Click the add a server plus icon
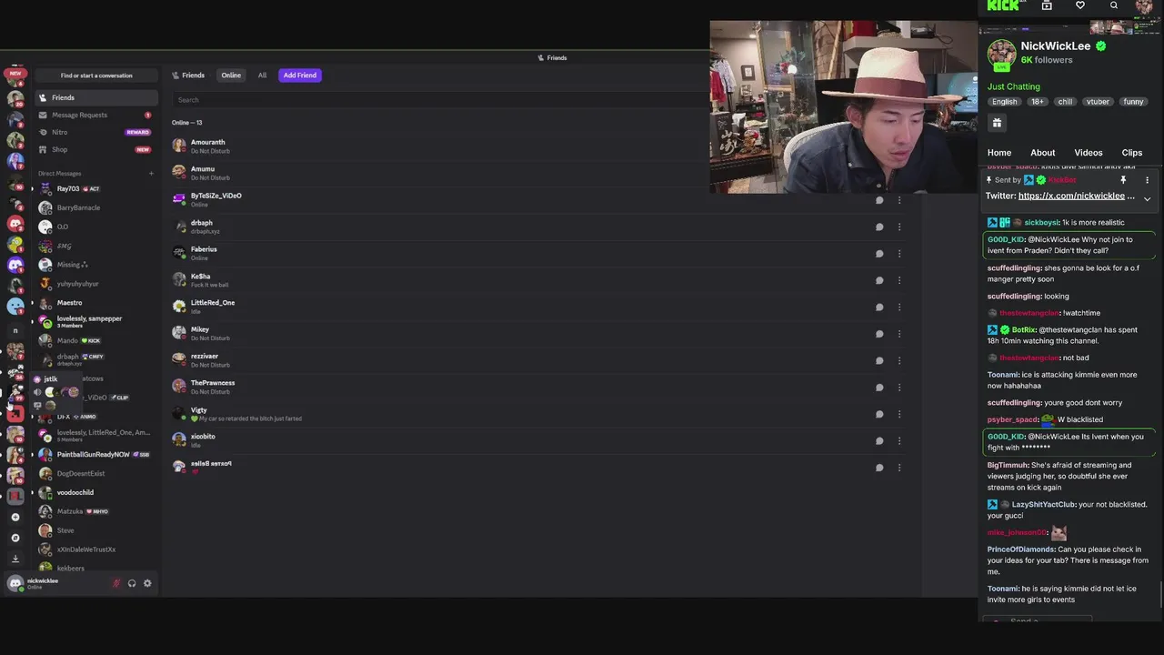Image resolution: width=1164 pixels, height=655 pixels. click(15, 517)
